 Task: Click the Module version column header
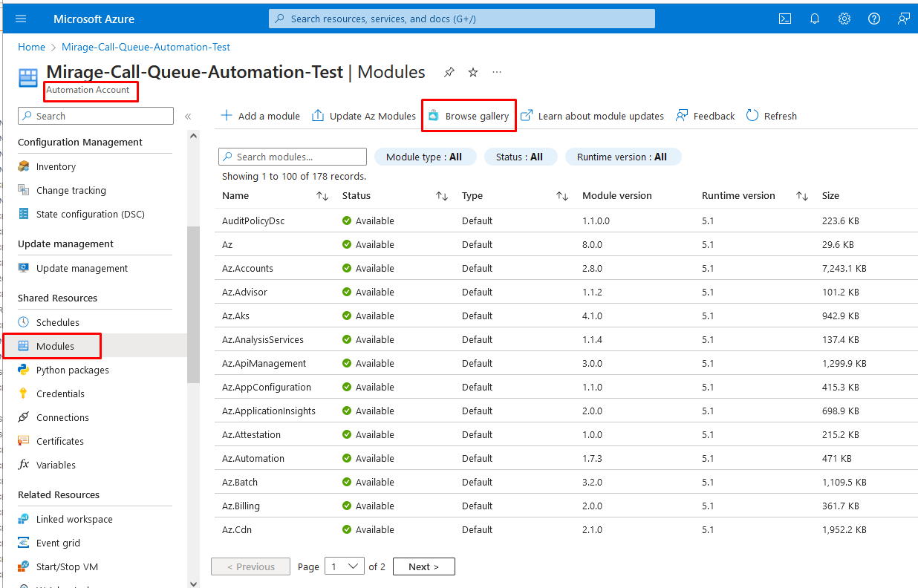[617, 196]
